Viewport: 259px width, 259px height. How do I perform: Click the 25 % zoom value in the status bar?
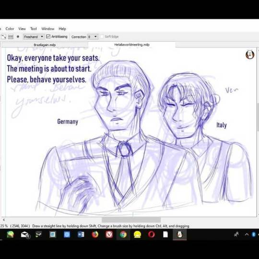[x=4, y=226]
